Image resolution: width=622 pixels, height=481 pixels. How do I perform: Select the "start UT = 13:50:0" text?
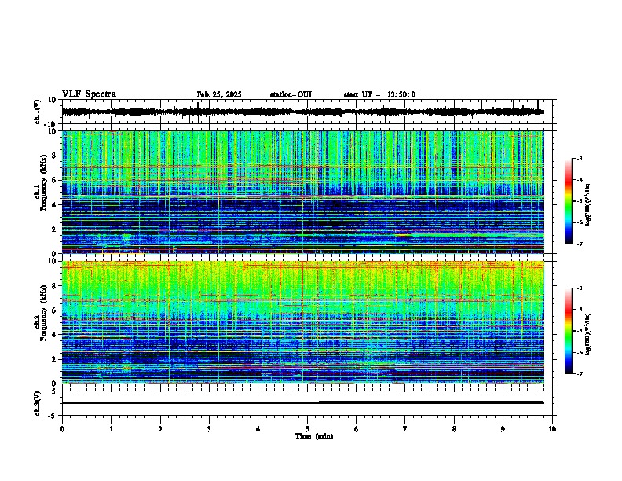[379, 94]
